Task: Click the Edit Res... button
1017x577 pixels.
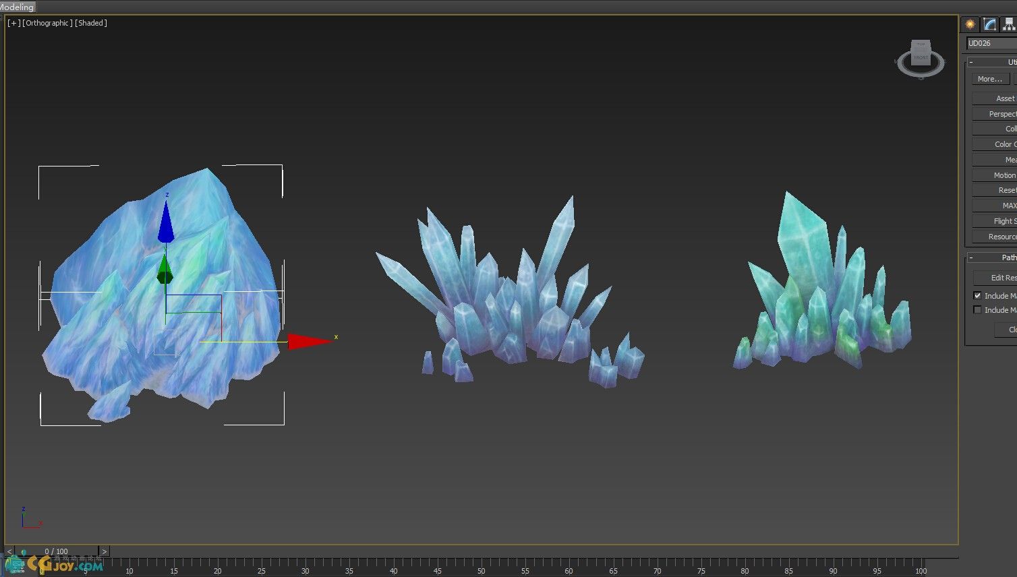Action: point(995,278)
